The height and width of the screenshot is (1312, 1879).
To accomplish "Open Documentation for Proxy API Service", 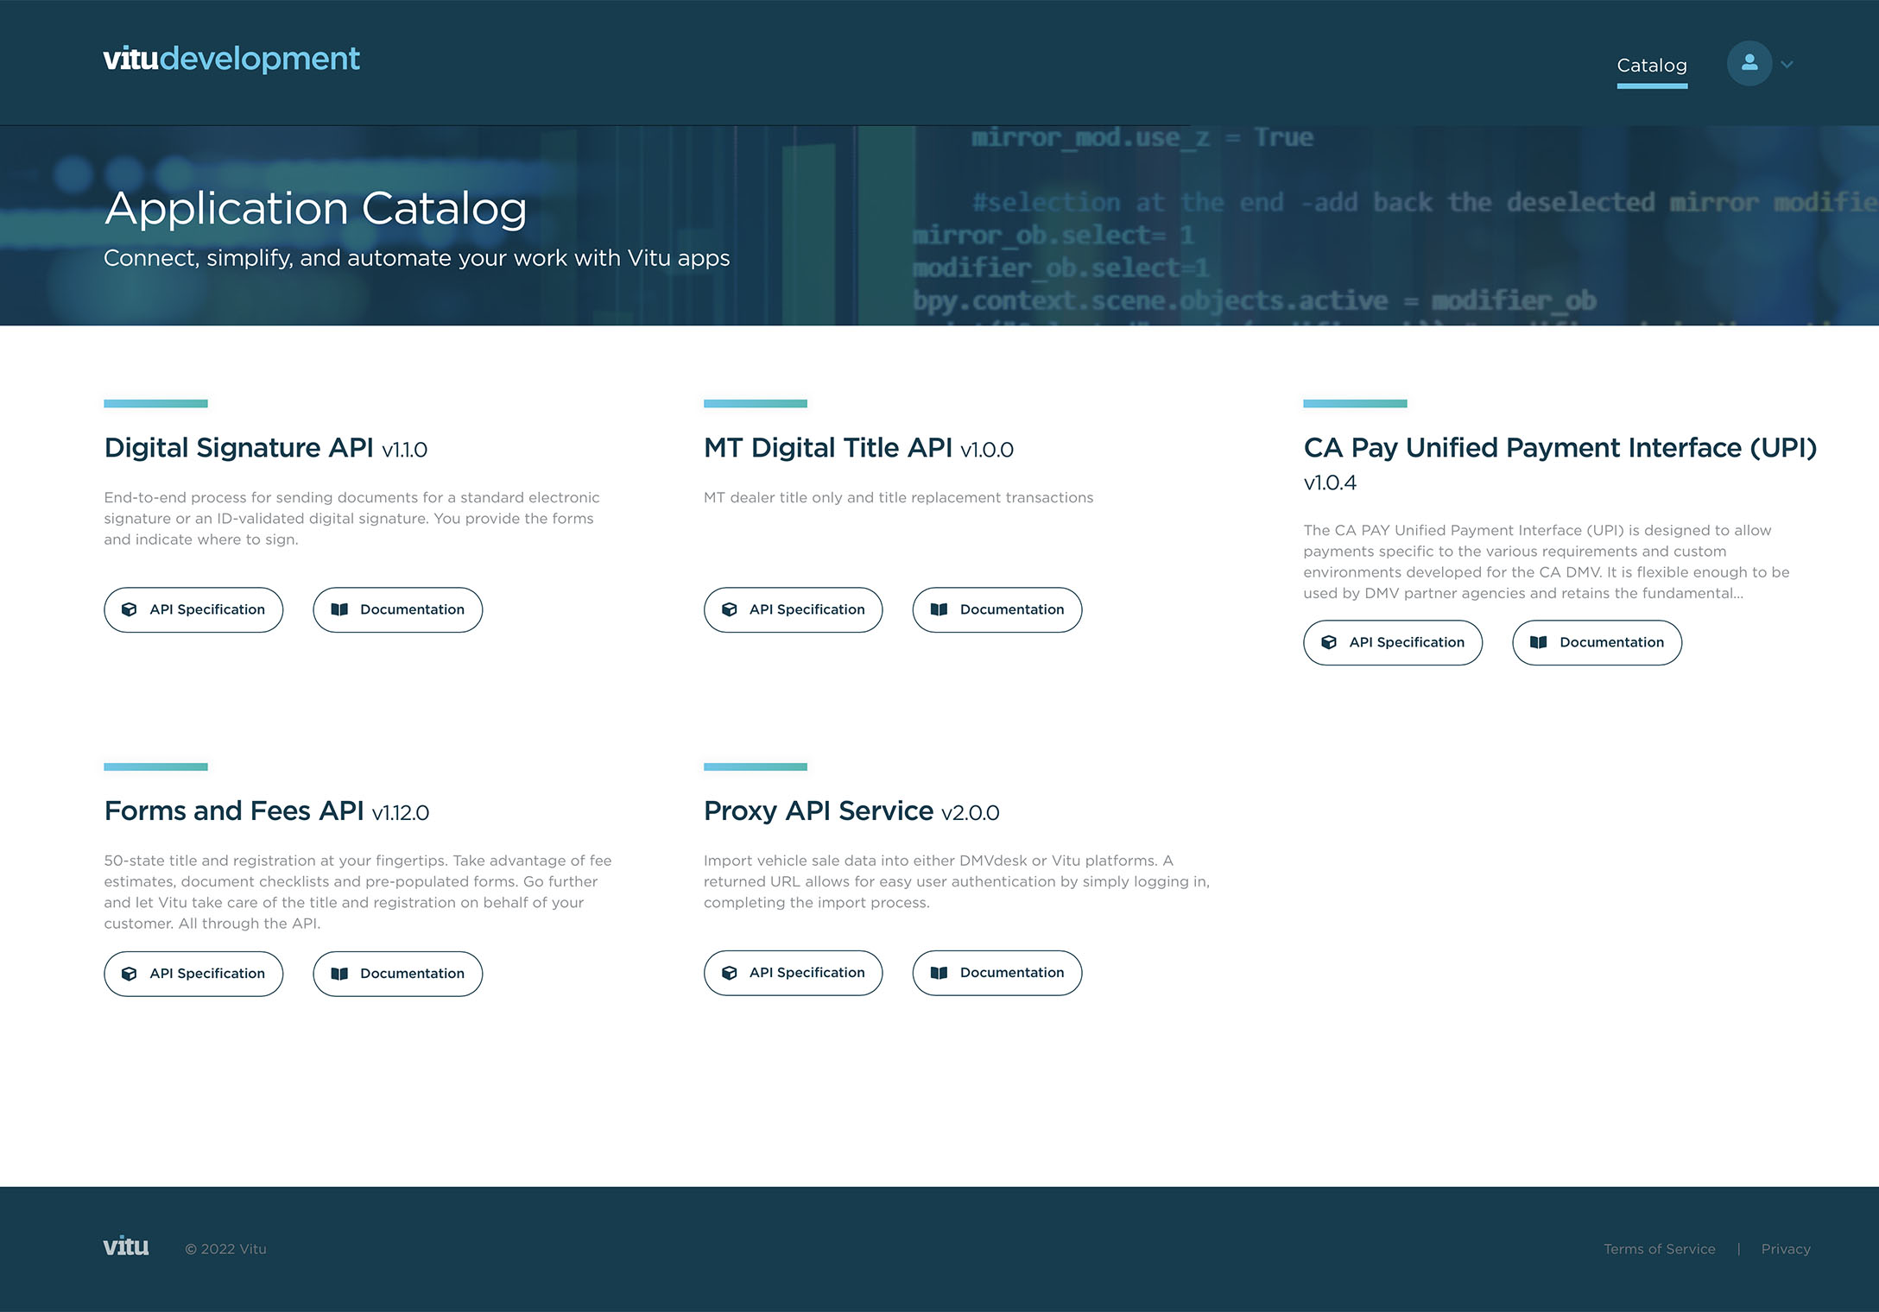I will 997,973.
